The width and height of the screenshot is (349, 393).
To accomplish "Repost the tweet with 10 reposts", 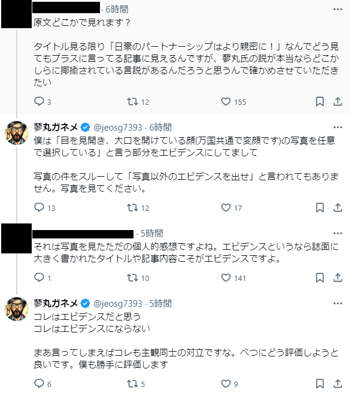I will (x=138, y=278).
